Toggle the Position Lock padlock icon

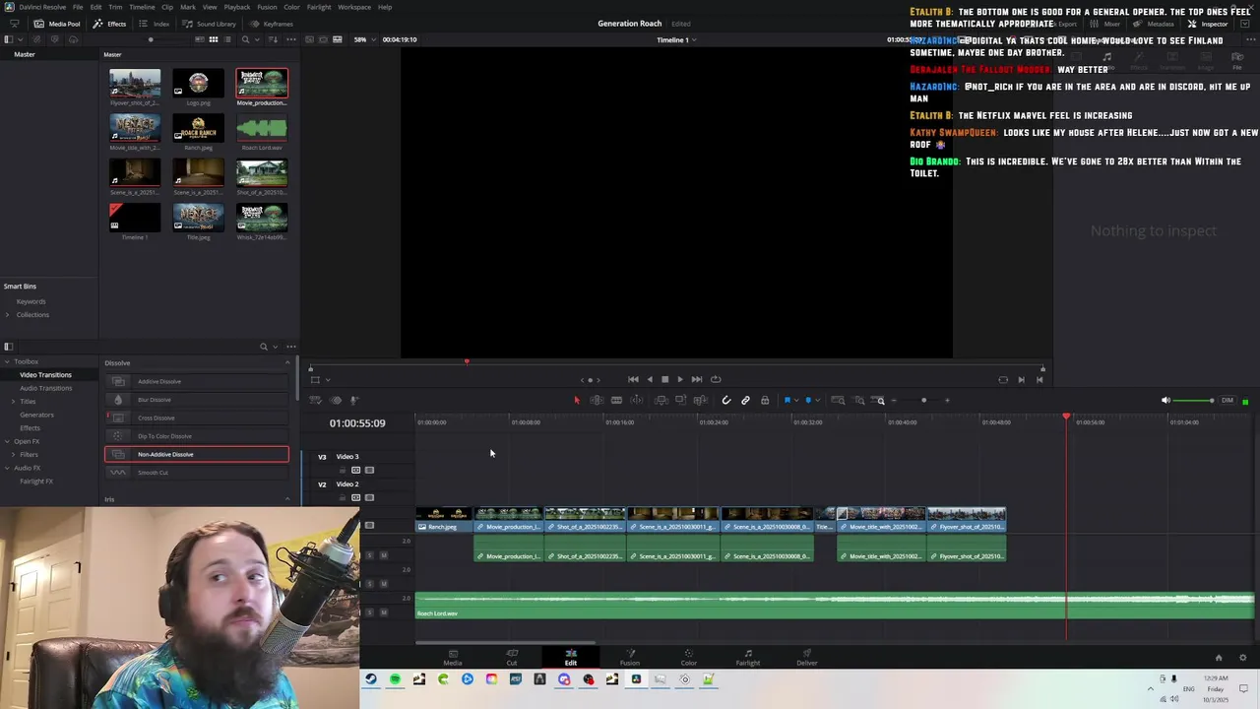click(765, 400)
